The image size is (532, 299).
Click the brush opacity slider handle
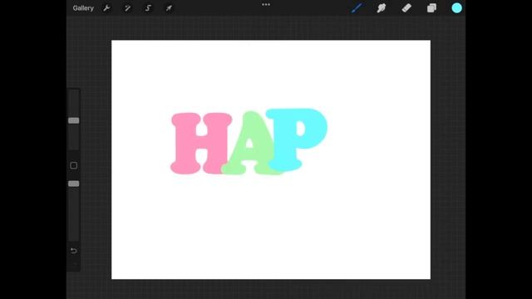tap(74, 184)
